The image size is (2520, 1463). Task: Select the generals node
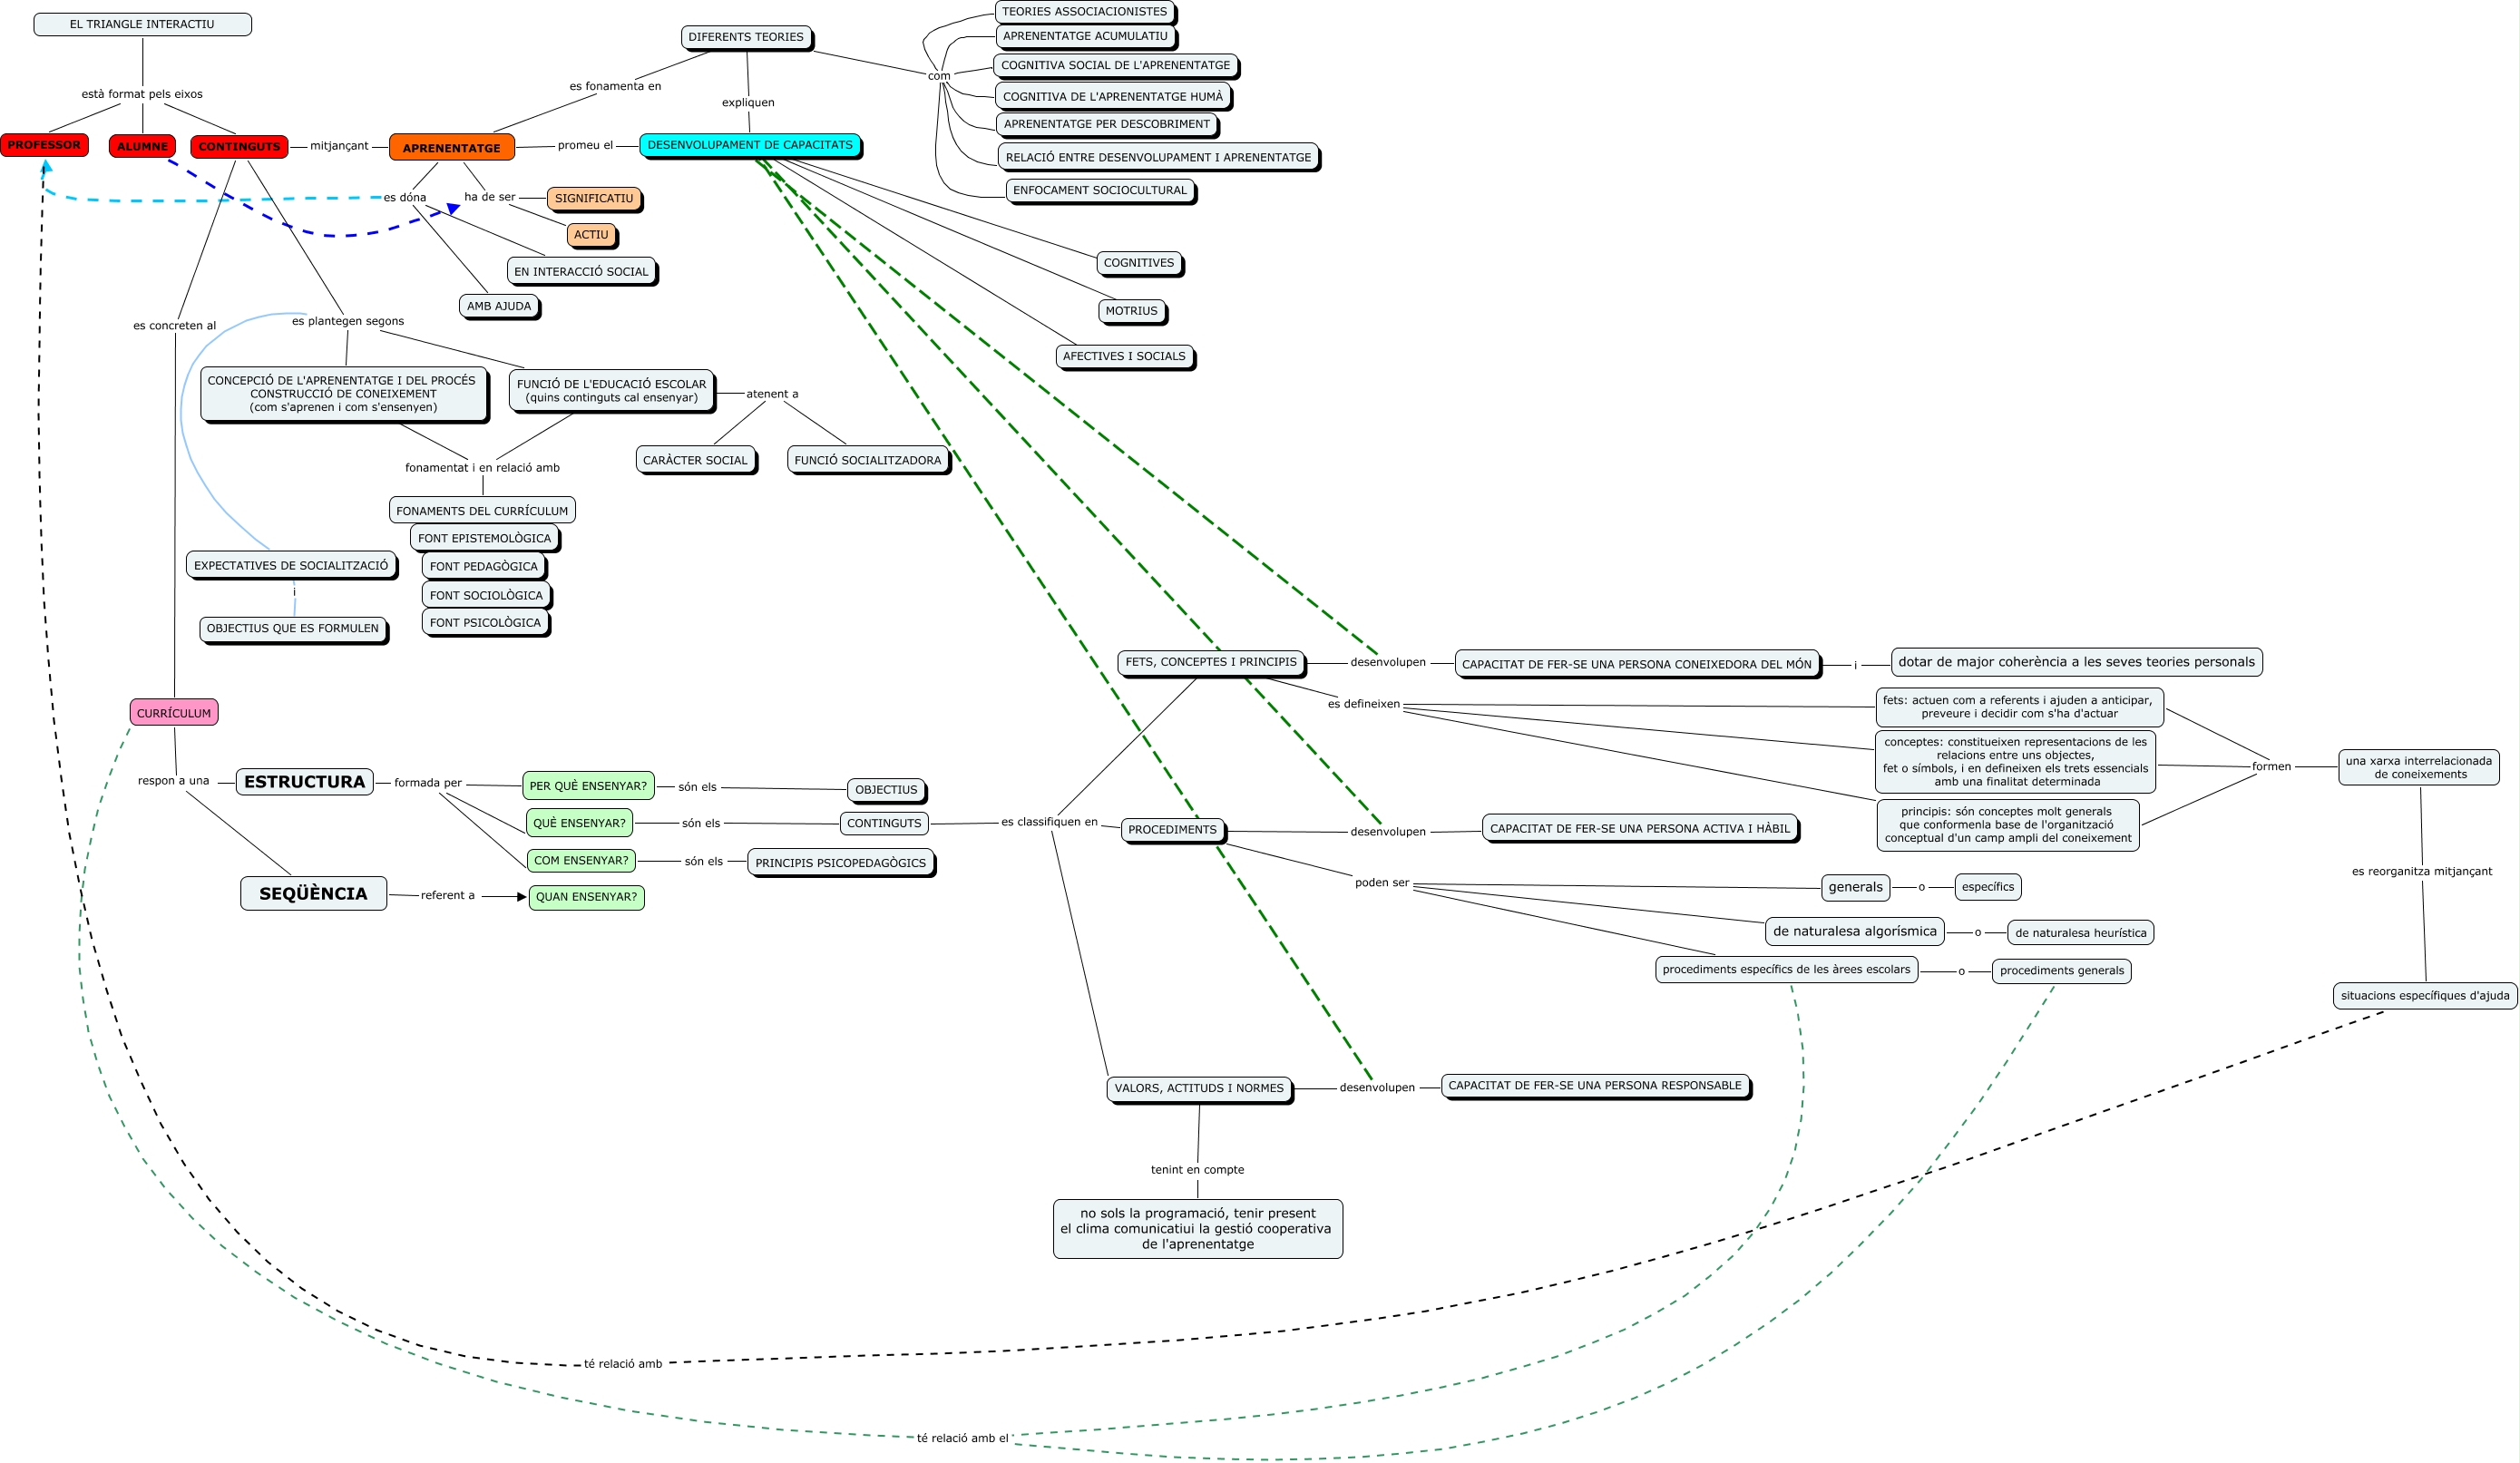point(1855,887)
